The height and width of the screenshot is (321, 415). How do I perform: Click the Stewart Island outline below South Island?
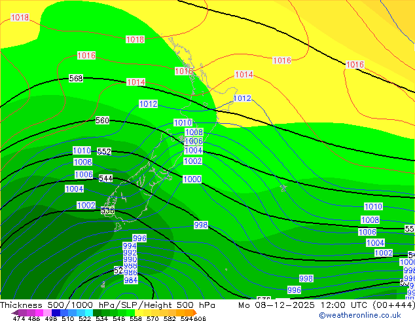click(118, 227)
